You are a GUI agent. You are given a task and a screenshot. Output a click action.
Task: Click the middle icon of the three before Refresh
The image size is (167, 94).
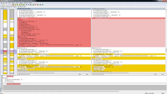pyautogui.click(x=38, y=5)
